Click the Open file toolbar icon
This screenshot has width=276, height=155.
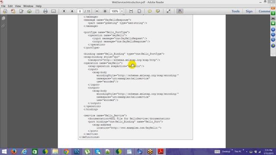tap(5, 11)
